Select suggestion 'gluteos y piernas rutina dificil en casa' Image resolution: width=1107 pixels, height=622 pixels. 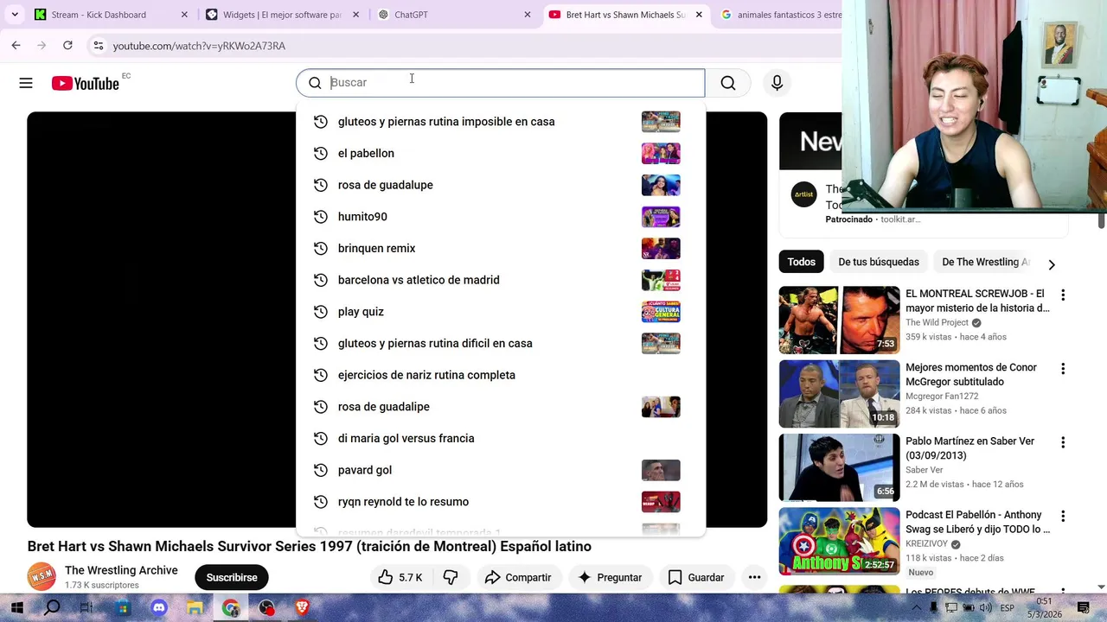(501, 343)
